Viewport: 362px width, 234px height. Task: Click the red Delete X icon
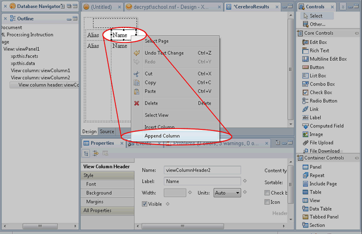137,104
